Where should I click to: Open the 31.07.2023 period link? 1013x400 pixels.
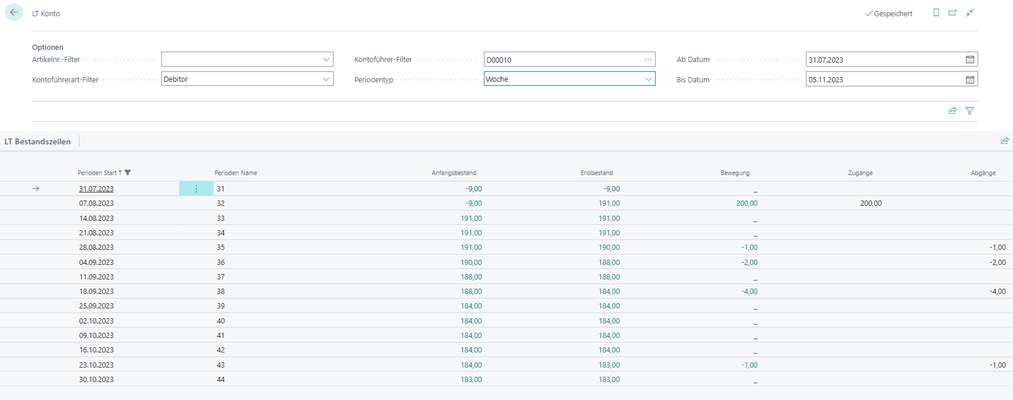pos(96,188)
